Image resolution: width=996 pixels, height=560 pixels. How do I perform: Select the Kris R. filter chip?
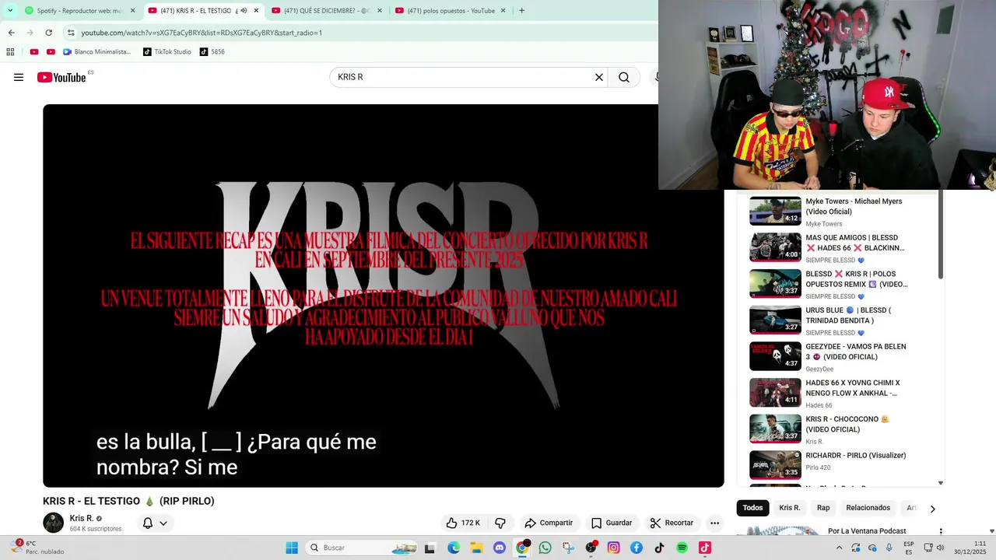click(x=790, y=508)
